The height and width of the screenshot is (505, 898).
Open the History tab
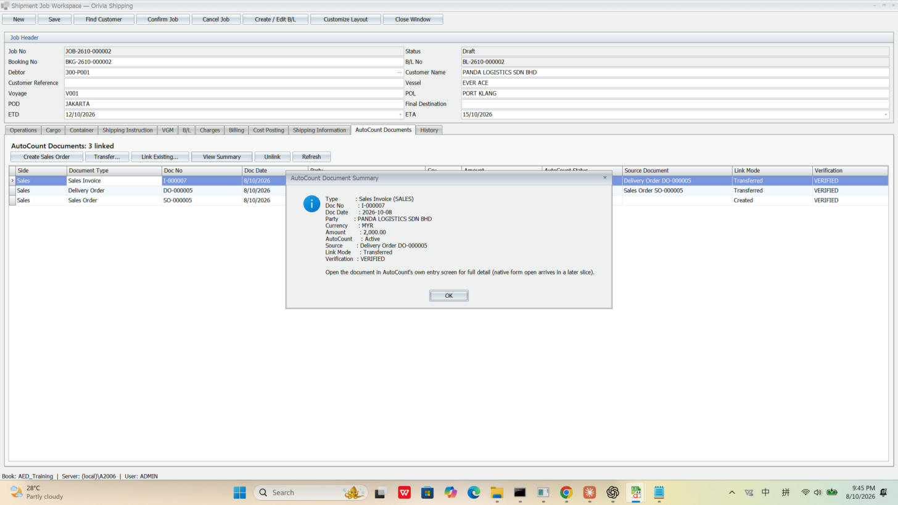click(x=429, y=130)
